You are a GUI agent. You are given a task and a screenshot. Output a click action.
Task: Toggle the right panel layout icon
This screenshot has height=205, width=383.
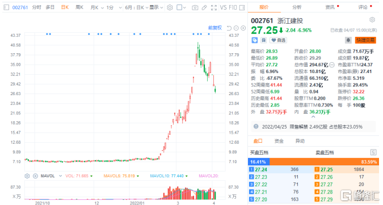pyautogui.click(x=242, y=7)
